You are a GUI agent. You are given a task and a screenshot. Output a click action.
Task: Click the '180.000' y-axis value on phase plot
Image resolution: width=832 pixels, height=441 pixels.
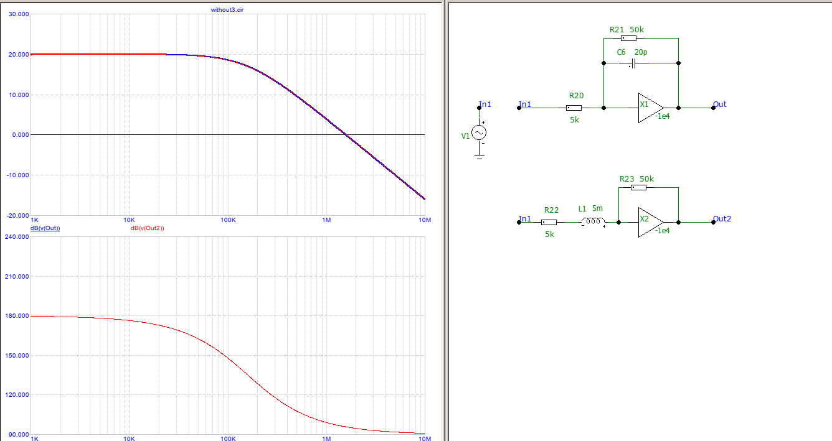coord(17,316)
